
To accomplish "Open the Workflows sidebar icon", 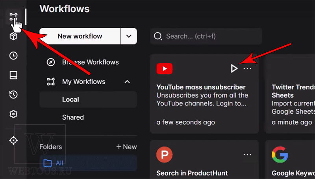I will click(13, 17).
